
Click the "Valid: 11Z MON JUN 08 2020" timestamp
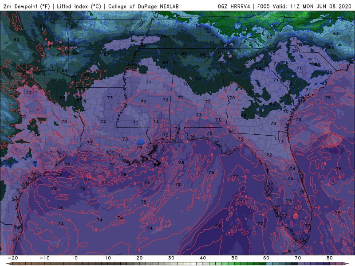coord(312,6)
